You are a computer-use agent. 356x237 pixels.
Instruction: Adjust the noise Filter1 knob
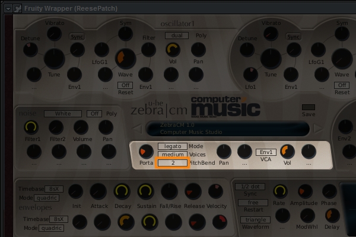31,127
